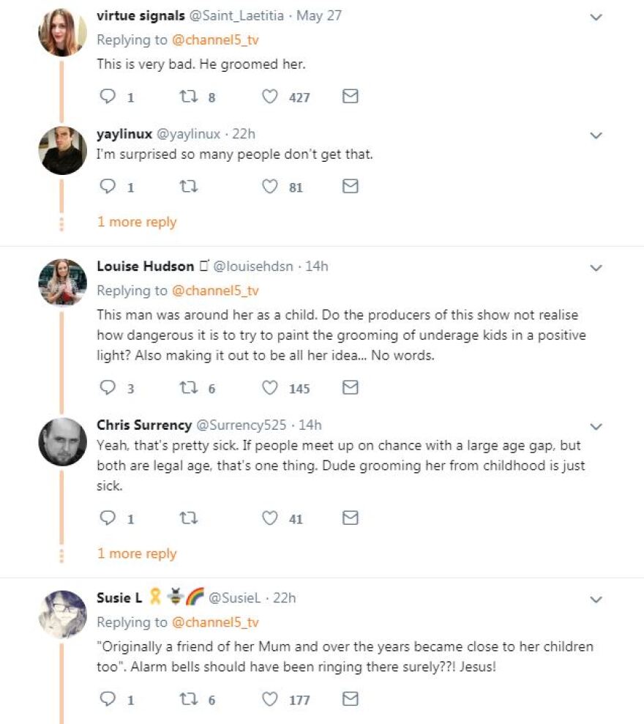Open the yaylinux profile name
Image resolution: width=644 pixels, height=724 pixels.
point(124,134)
